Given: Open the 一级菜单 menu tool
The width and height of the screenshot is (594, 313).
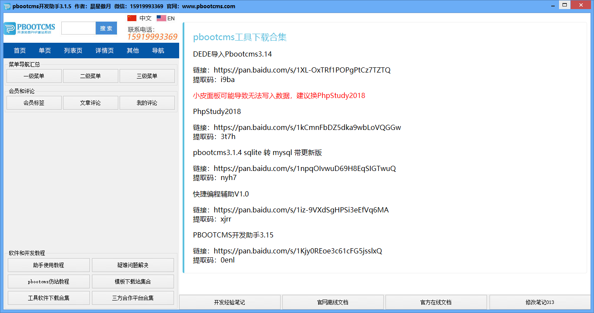Looking at the screenshot, I should (x=34, y=76).
